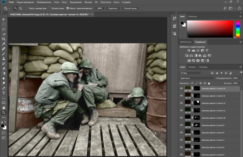Switch to the 'Каналы' tab
243x157 pixels.
tap(192, 67)
